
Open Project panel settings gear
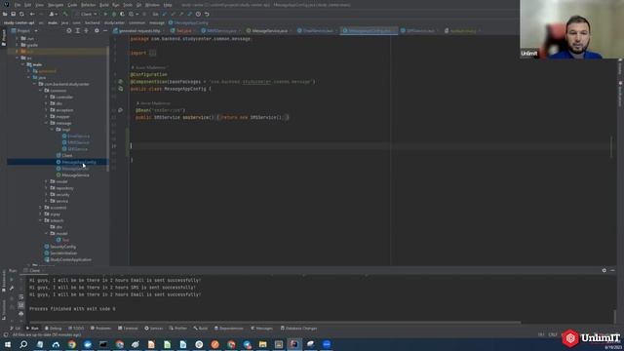(97, 30)
